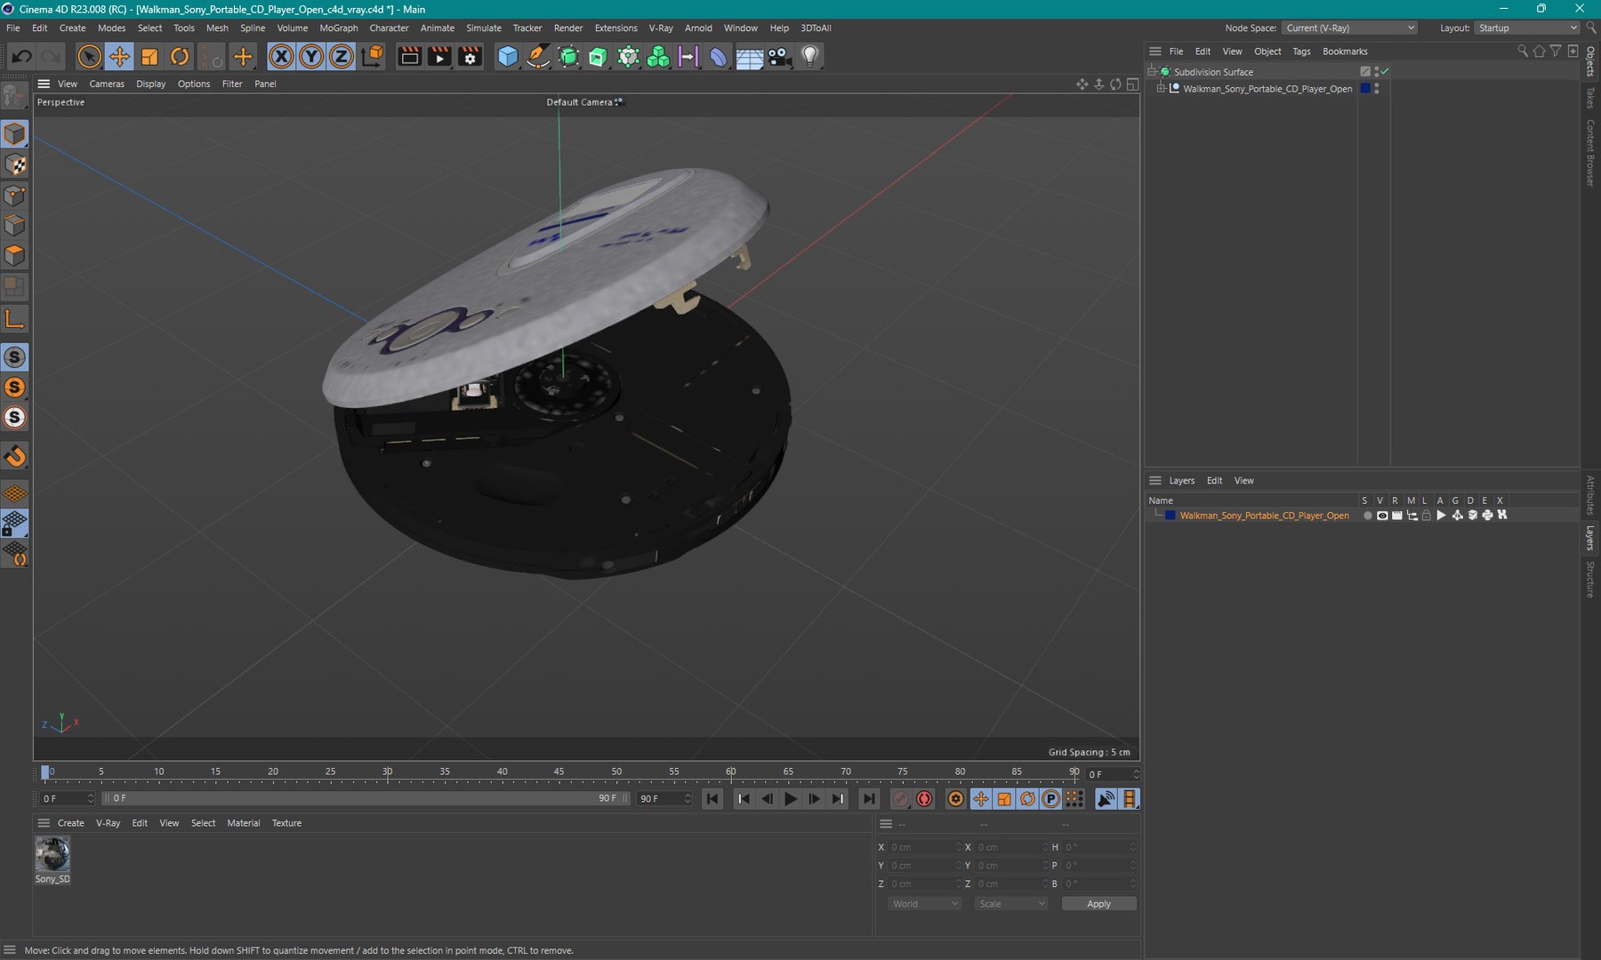Select the Sony_SD material thumbnail
Image resolution: width=1601 pixels, height=960 pixels.
52,855
